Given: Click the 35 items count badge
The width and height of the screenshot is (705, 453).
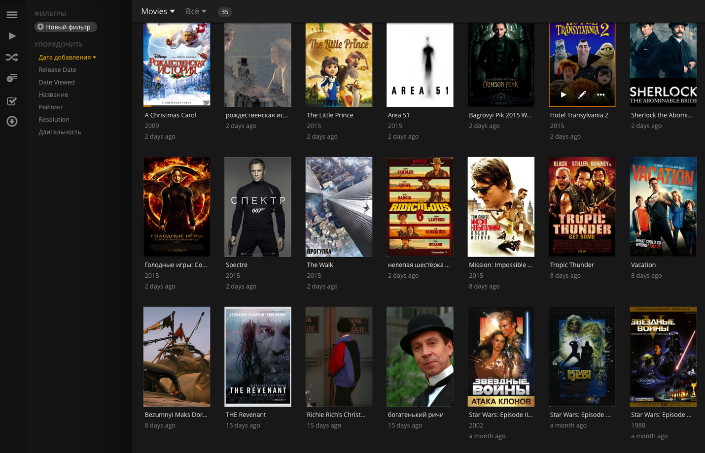Looking at the screenshot, I should click(225, 12).
